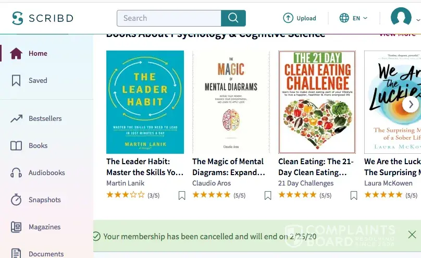Click the magnifier search button
This screenshot has width=421, height=258.
point(233,18)
